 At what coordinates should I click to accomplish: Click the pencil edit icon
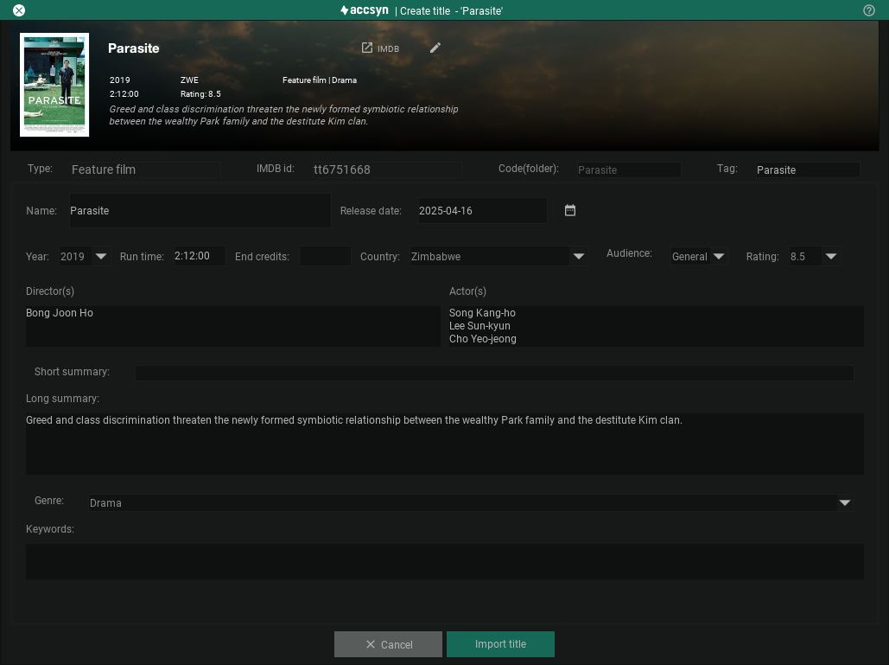pos(435,48)
